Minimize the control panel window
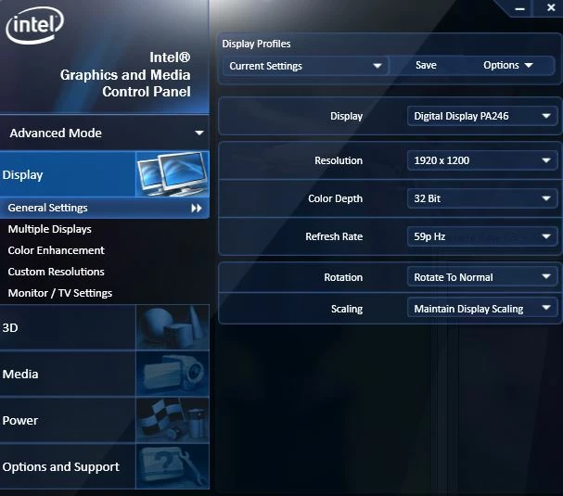This screenshot has width=563, height=496. pyautogui.click(x=519, y=8)
